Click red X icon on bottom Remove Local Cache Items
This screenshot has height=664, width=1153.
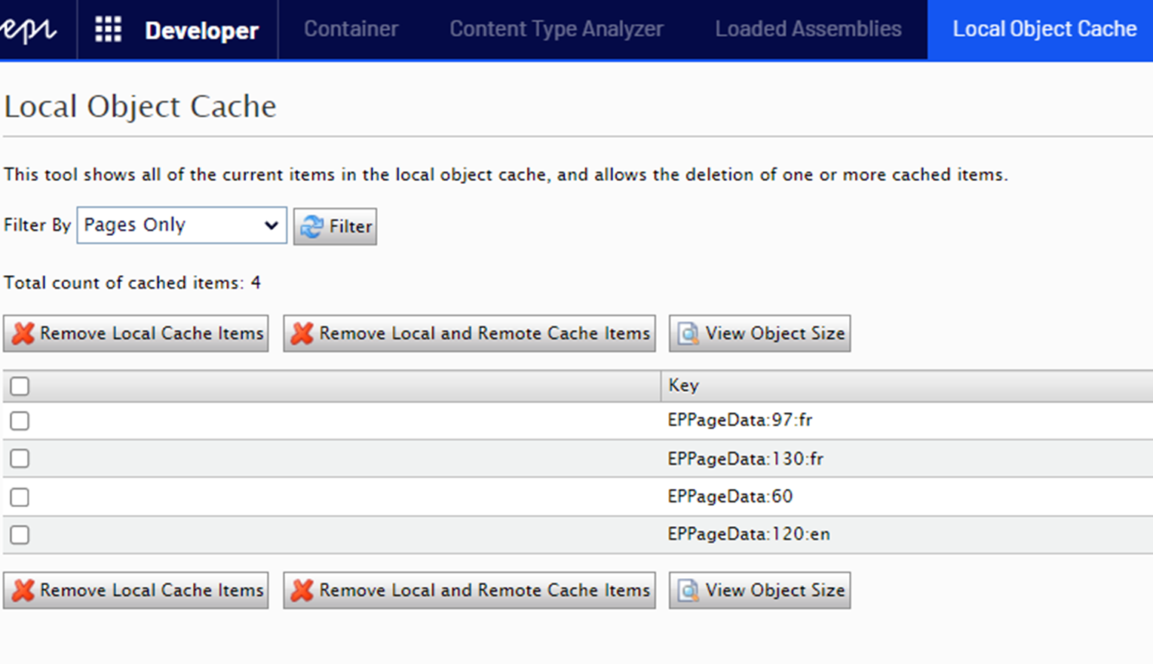(23, 590)
